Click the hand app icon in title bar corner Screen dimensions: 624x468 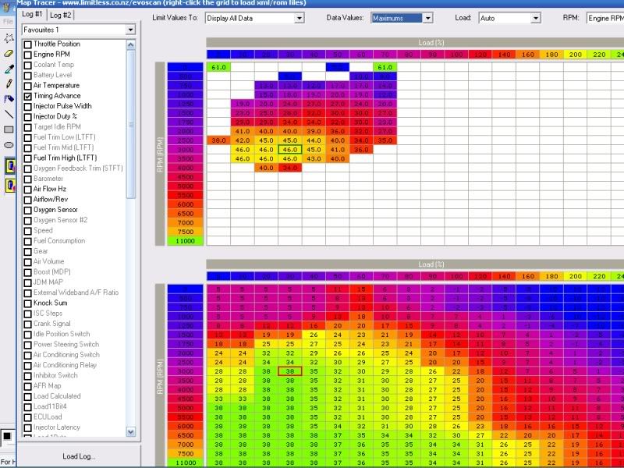click(7, 6)
